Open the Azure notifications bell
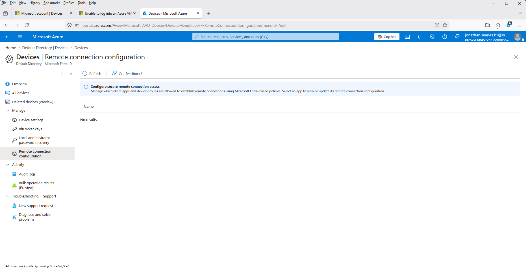 coord(420,37)
